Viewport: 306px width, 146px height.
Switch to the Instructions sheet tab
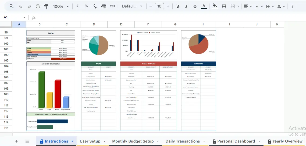[56, 141]
